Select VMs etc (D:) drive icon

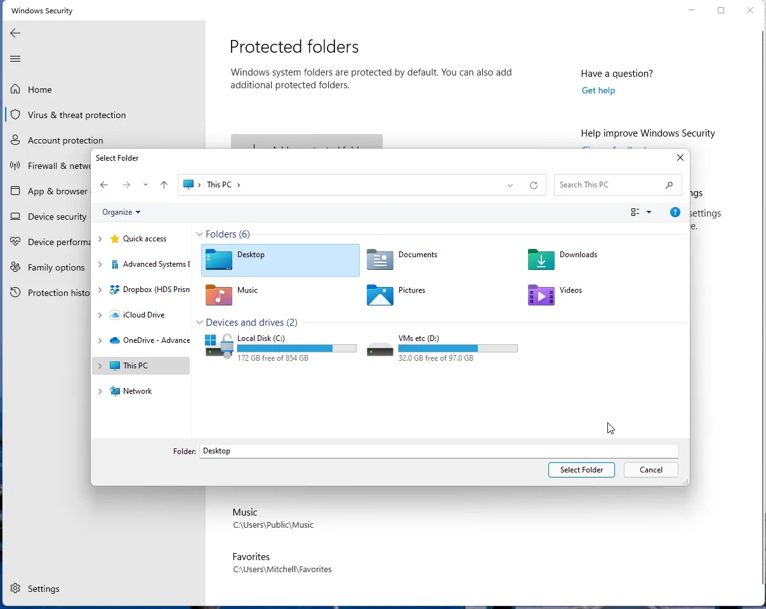[380, 349]
